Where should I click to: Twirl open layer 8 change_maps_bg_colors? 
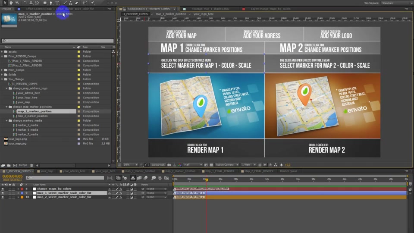18,189
